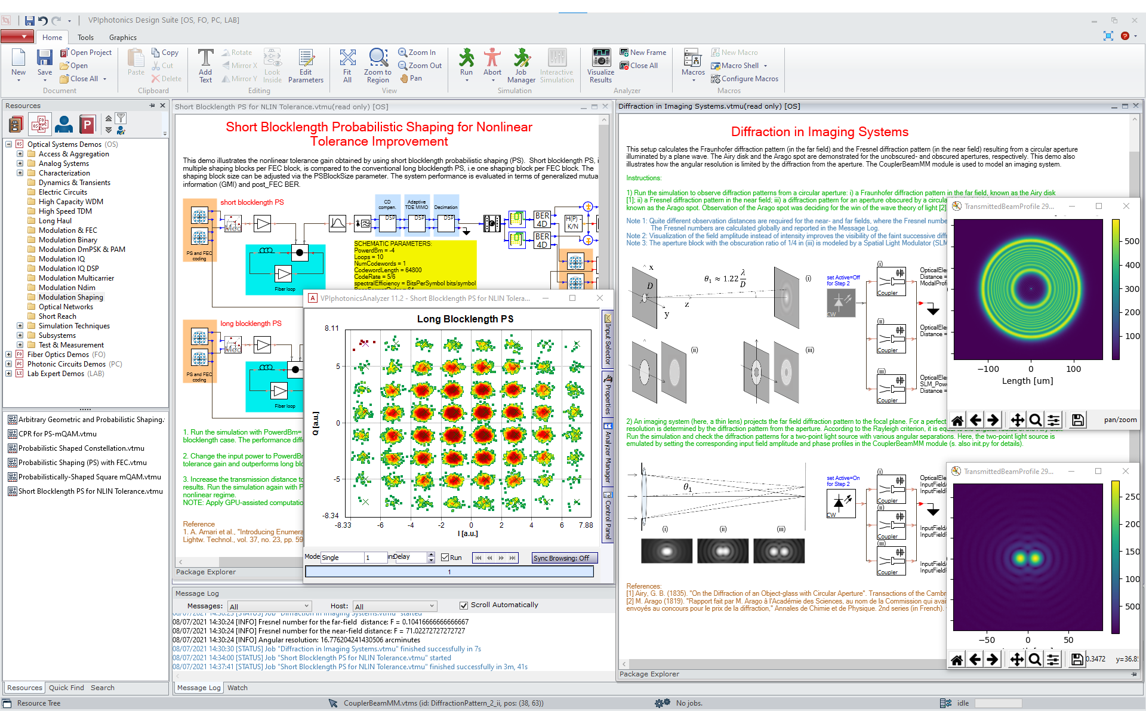1146x711 pixels.
Task: Click New Frame in the Analyzer group
Action: coord(643,53)
